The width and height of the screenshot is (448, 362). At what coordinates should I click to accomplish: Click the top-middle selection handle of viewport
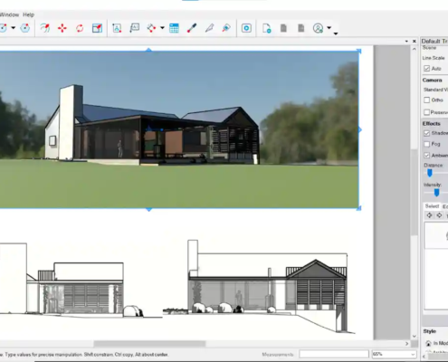(148, 50)
